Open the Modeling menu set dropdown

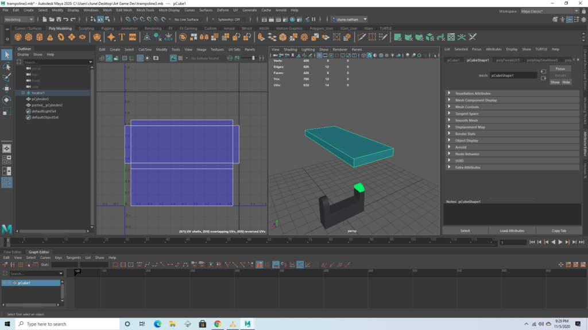[20, 19]
